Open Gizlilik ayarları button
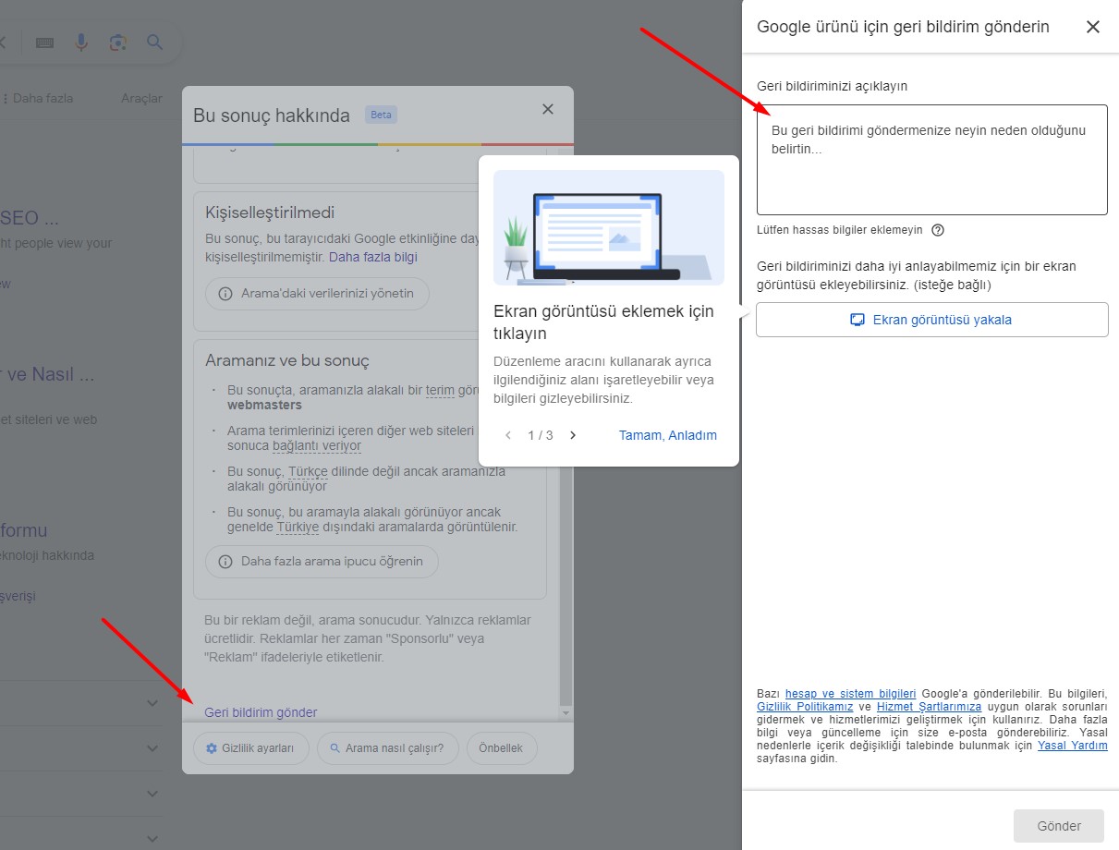This screenshot has height=850, width=1119. [x=251, y=748]
